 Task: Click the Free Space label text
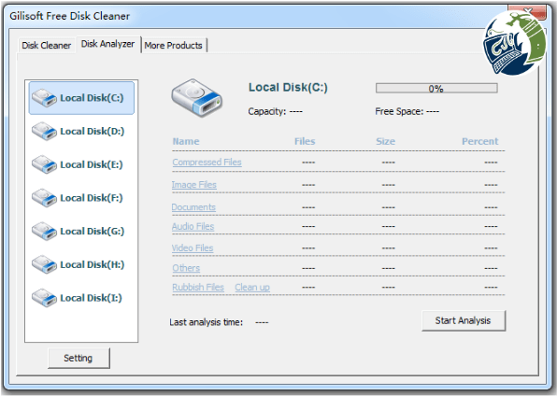pos(399,111)
